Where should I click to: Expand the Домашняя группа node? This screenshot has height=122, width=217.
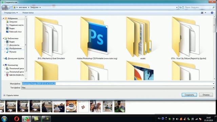coord(3,59)
